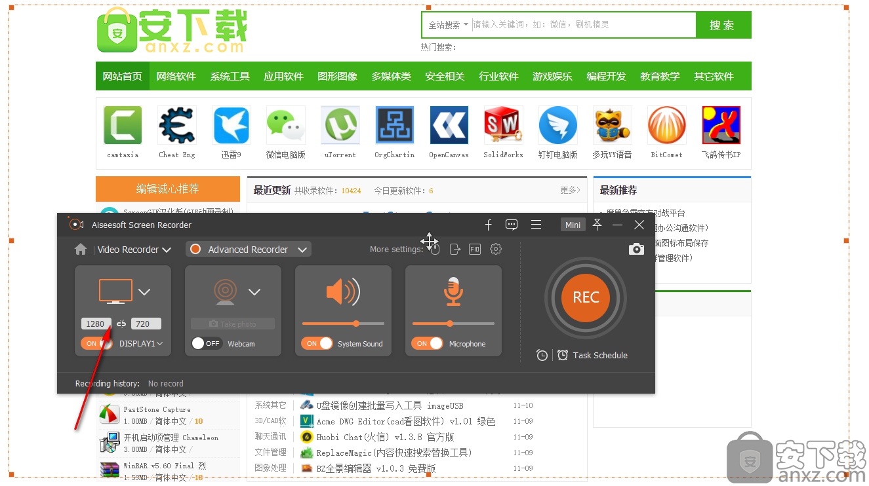This screenshot has height=486, width=869.
Task: Go to recorder Home via house icon
Action: tap(81, 250)
